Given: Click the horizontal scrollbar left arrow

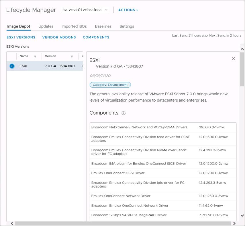Looking at the screenshot, I should pos(12,223).
